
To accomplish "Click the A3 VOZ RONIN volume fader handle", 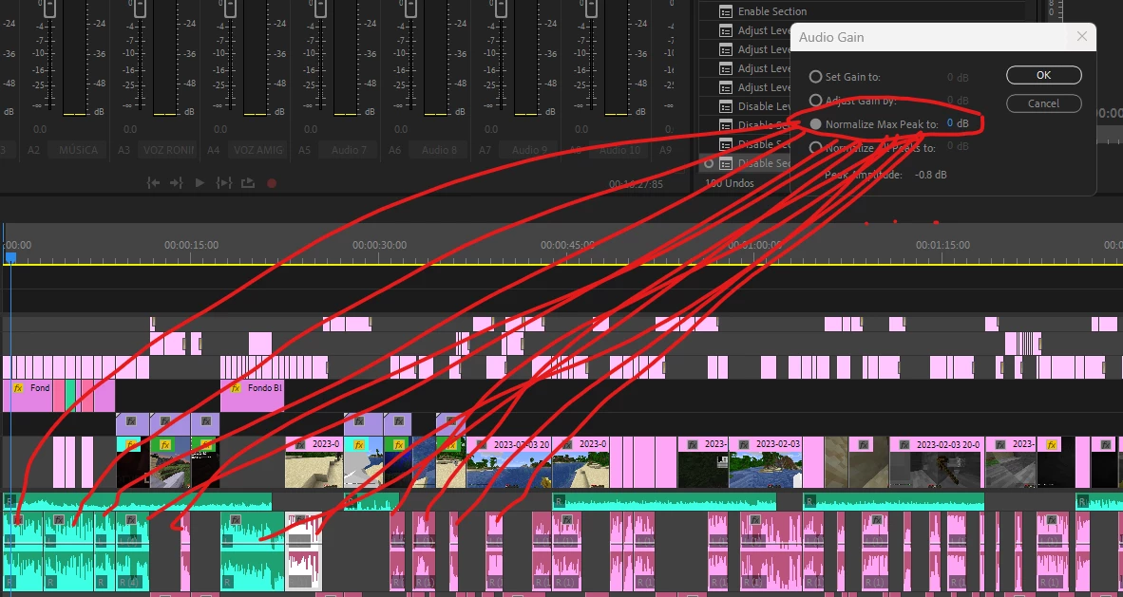I will 140,9.
